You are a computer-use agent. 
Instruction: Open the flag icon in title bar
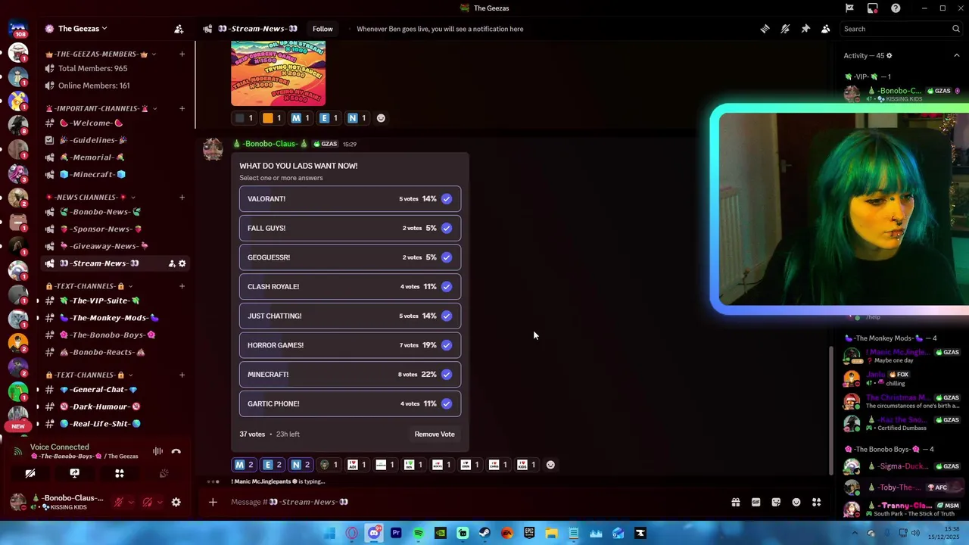coord(849,8)
